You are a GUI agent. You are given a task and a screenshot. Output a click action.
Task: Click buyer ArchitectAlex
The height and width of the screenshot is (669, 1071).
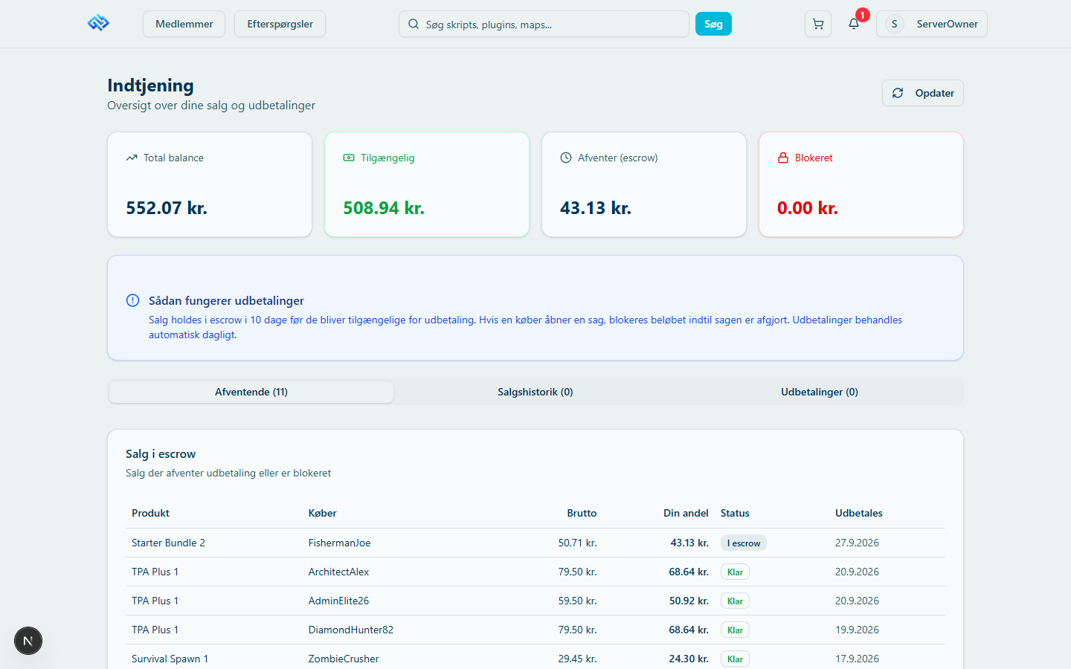[338, 572]
